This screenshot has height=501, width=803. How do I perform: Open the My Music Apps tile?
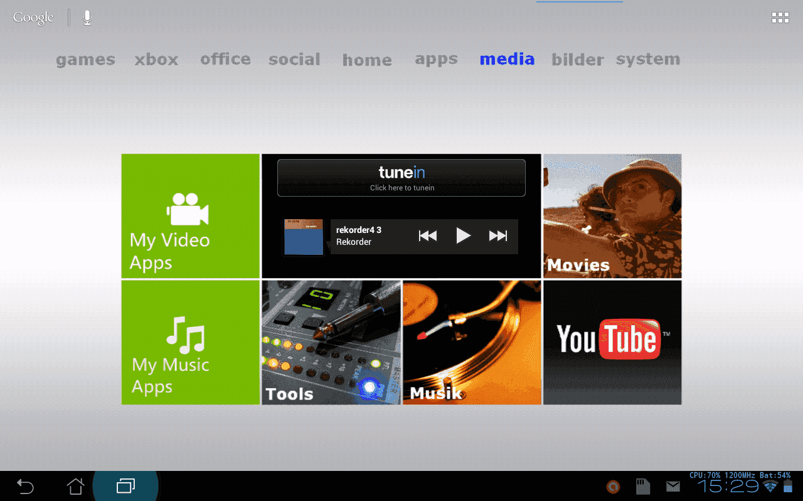tap(191, 342)
